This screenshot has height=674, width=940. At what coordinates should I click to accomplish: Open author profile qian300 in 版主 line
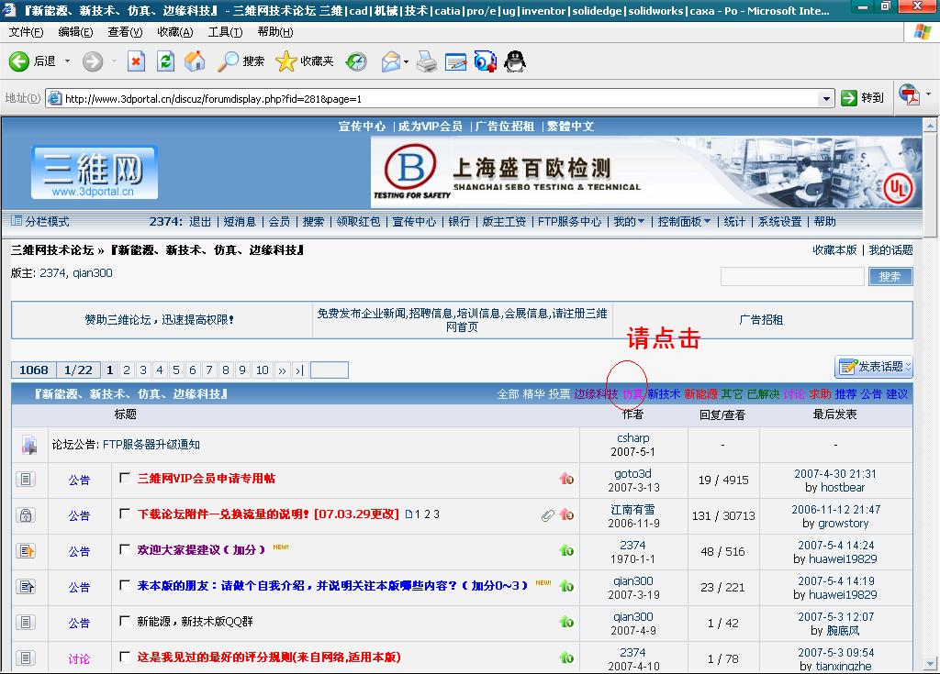point(93,273)
